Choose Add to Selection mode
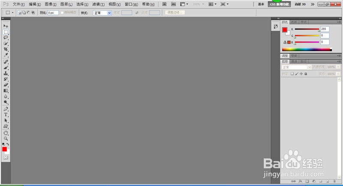Viewport: 343px width, 186px height. tap(24, 13)
